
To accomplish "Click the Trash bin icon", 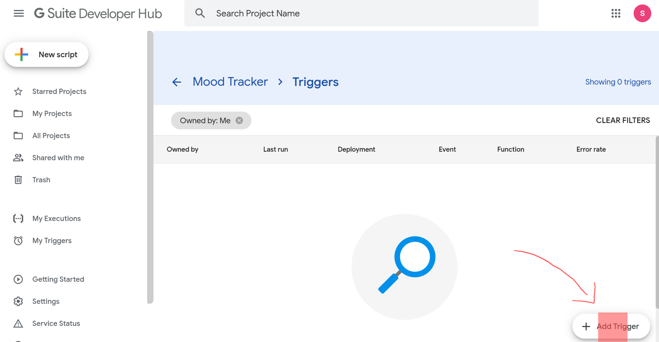I will [18, 180].
